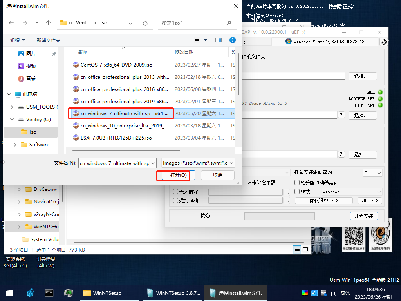Screen dimensions: 401x301
Task: Go up one folder level
Action: point(48,23)
